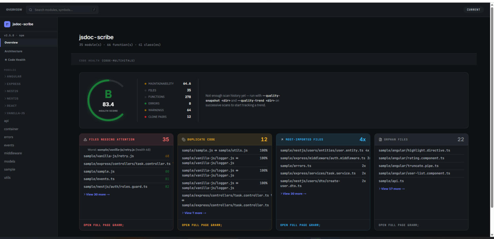Click sample/errors.ts in Most-Imported Files
This screenshot has height=239, width=494.
tap(323, 166)
